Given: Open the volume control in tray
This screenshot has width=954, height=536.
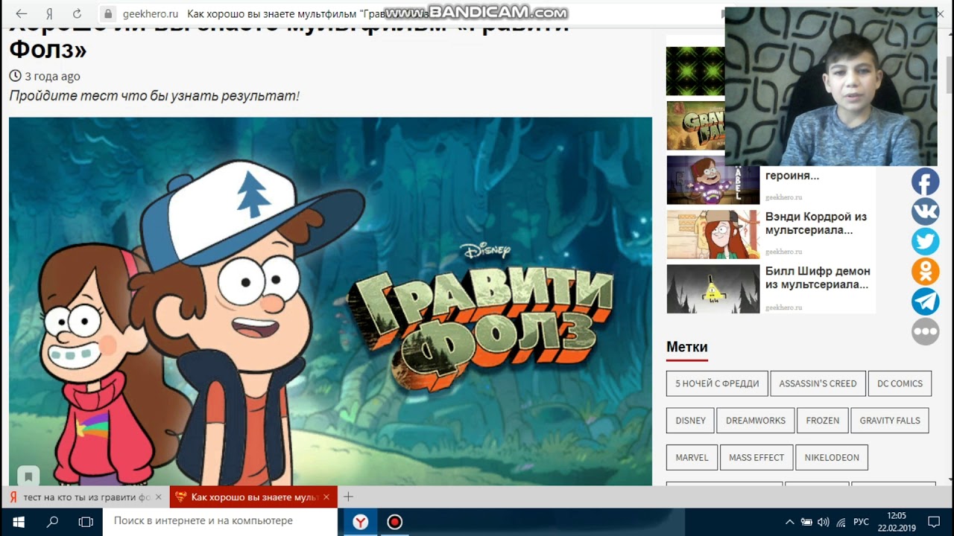Looking at the screenshot, I should (x=824, y=522).
